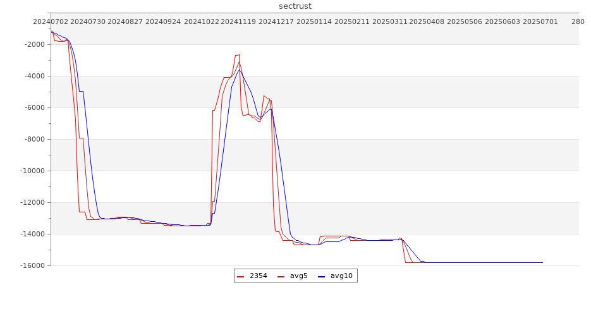Screen dimensions: 591x316
Task: Select the -8000 y-axis label
Action: click(34, 140)
